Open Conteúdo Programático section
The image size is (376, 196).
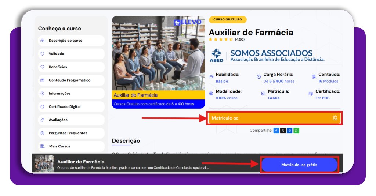tap(71, 80)
